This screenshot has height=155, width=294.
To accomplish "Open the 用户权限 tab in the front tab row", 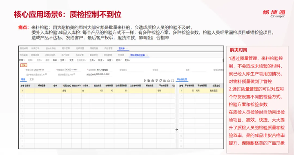I will pos(65,55).
